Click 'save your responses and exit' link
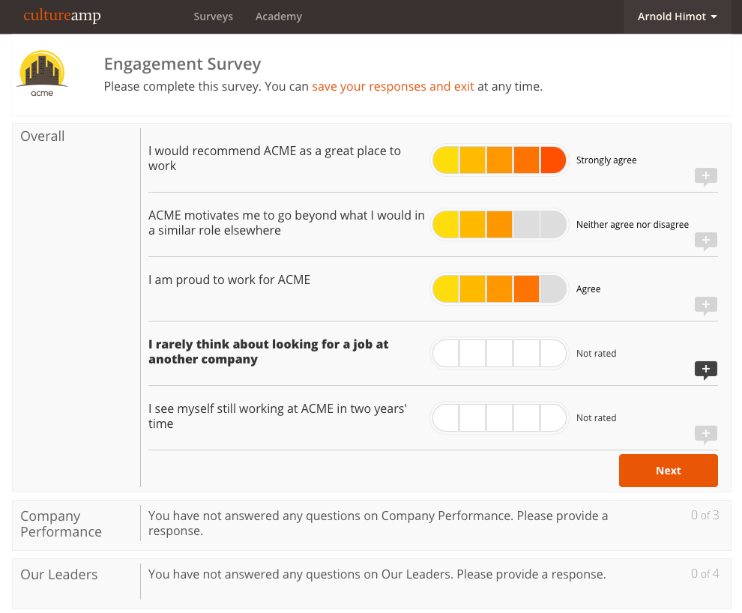 click(393, 86)
